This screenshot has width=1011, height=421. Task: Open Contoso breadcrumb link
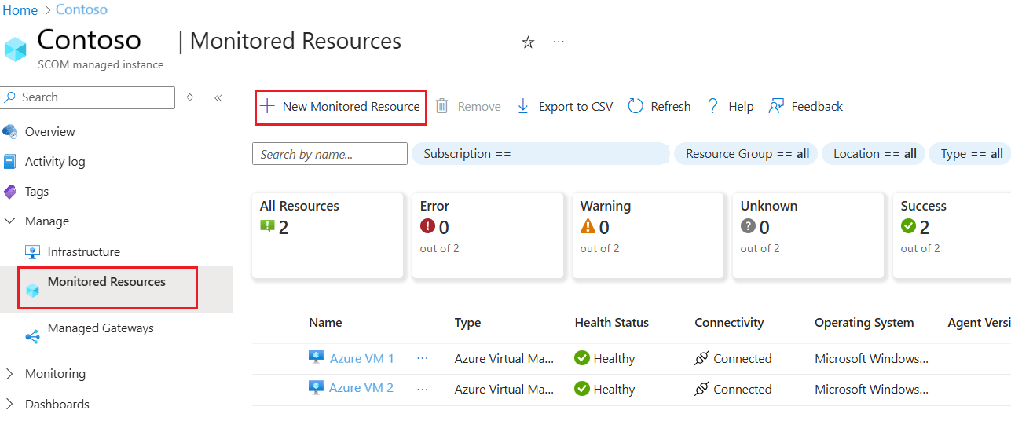[x=82, y=10]
